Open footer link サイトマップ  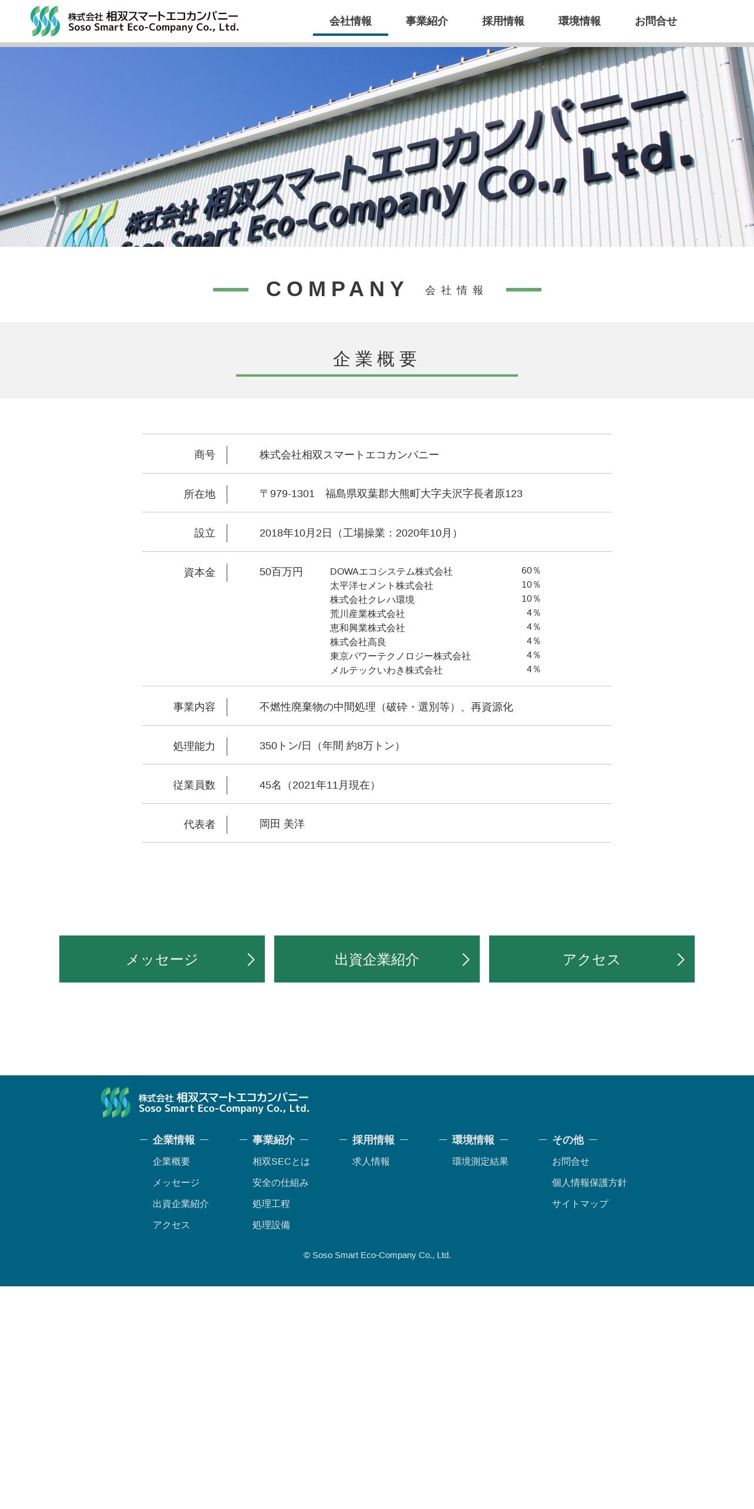point(580,1204)
